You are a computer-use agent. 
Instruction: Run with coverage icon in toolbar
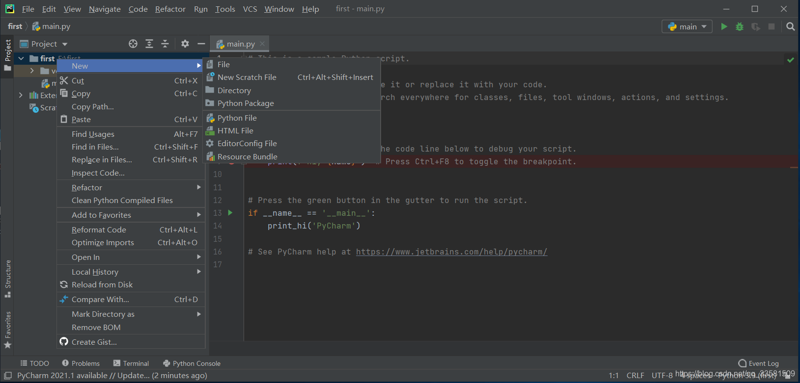[x=756, y=26]
